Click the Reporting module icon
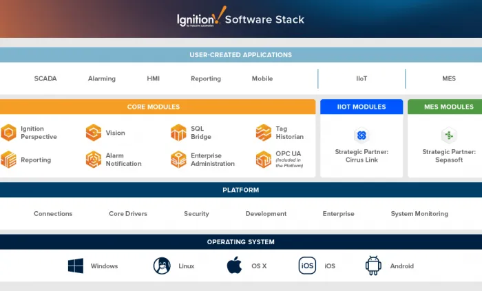This screenshot has width=482, height=291. (x=8, y=160)
